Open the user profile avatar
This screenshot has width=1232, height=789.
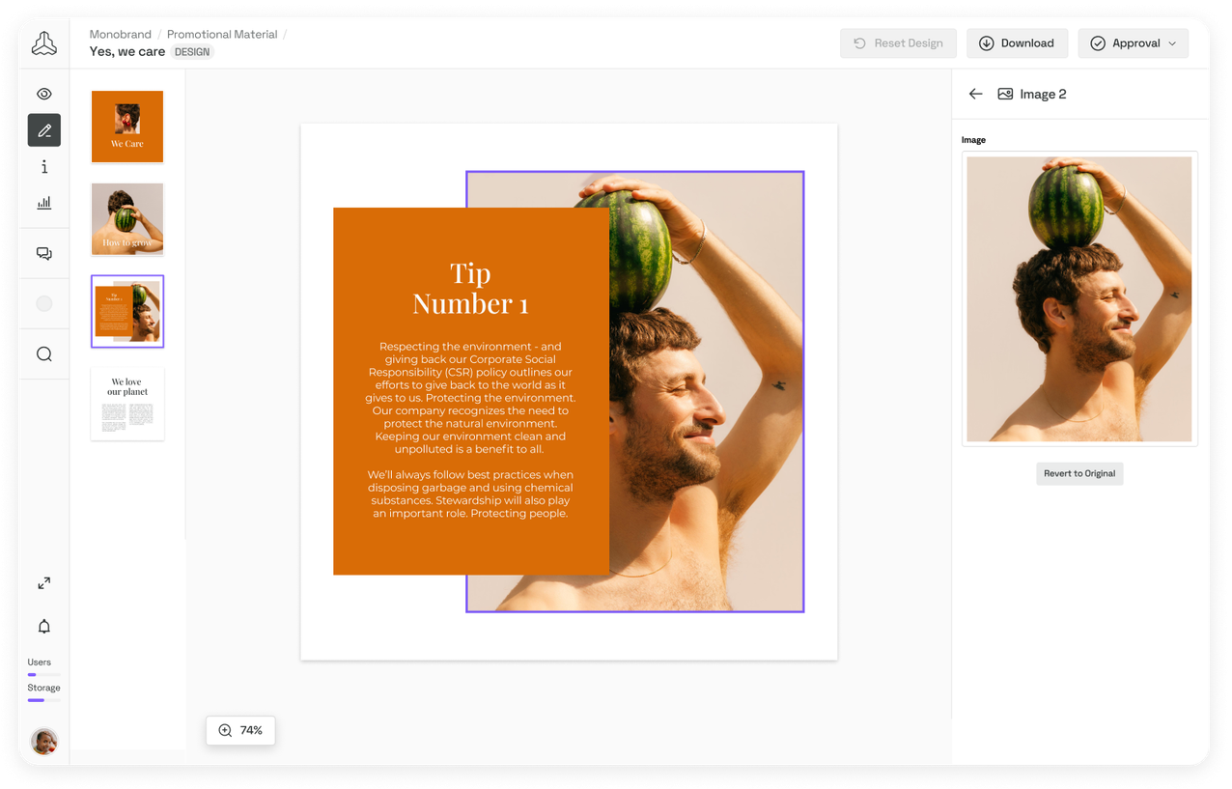click(44, 741)
